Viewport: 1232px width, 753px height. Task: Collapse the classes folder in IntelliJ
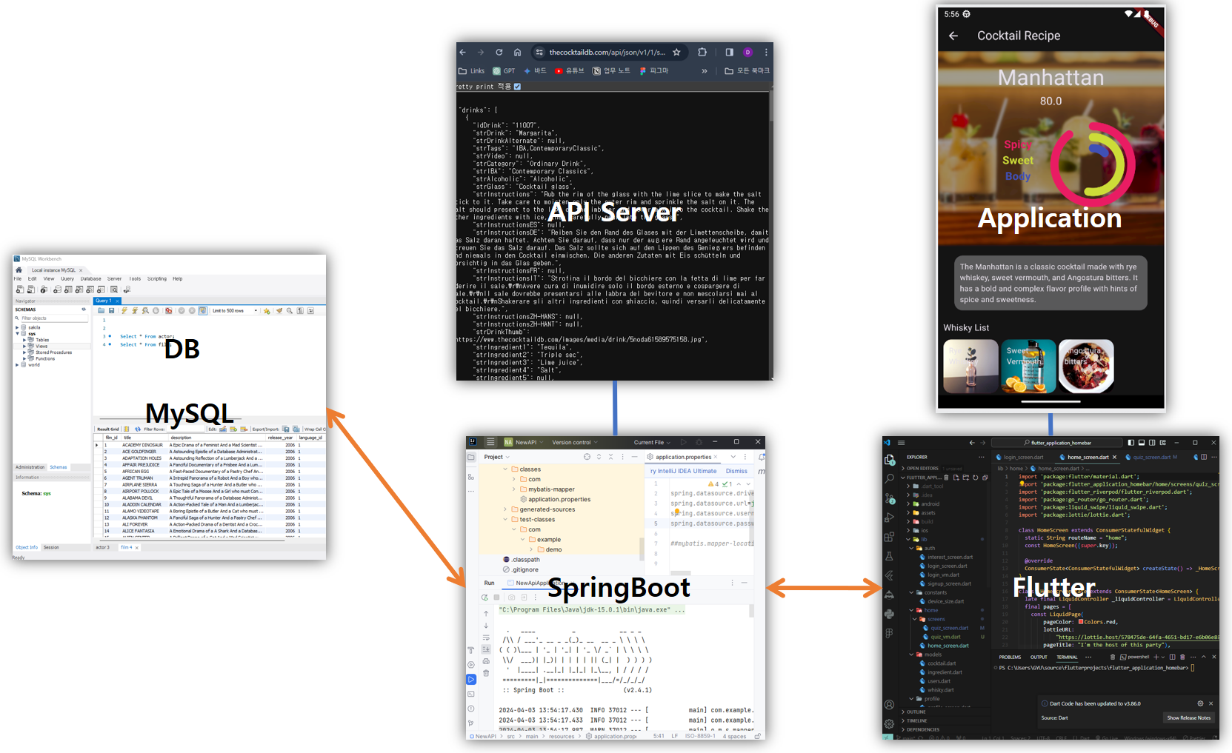click(506, 469)
